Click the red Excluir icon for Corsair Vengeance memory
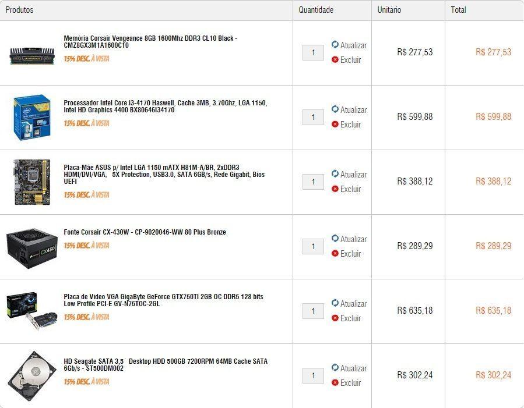 coord(335,59)
